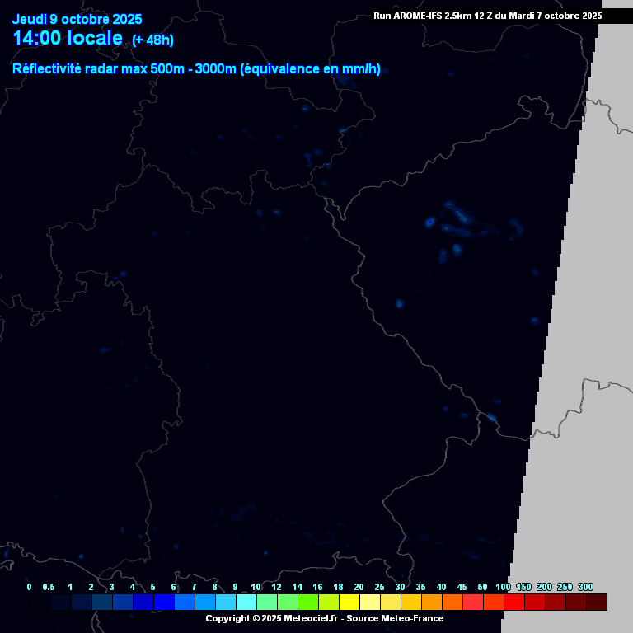The image size is (633, 633).
Task: Click the '(+ 48h)' forecast offset label
Action: (152, 40)
